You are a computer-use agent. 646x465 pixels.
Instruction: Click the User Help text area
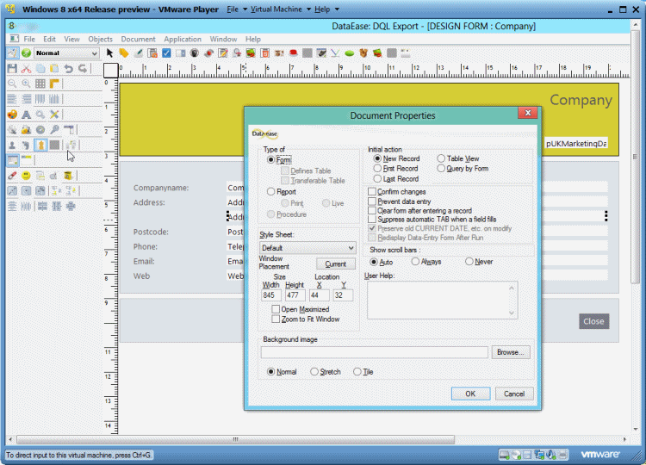pyautogui.click(x=443, y=301)
